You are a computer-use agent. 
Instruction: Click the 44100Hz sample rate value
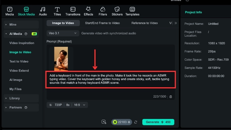214,68
